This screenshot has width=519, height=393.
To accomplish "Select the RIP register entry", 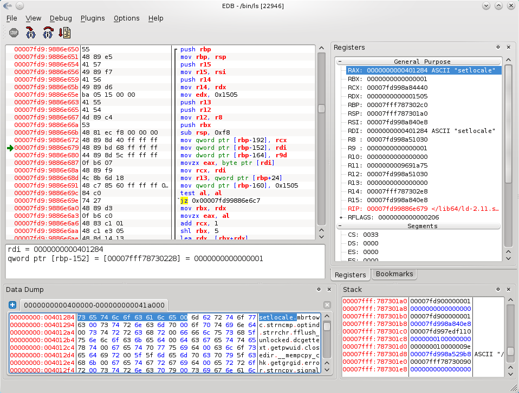I will [x=423, y=209].
